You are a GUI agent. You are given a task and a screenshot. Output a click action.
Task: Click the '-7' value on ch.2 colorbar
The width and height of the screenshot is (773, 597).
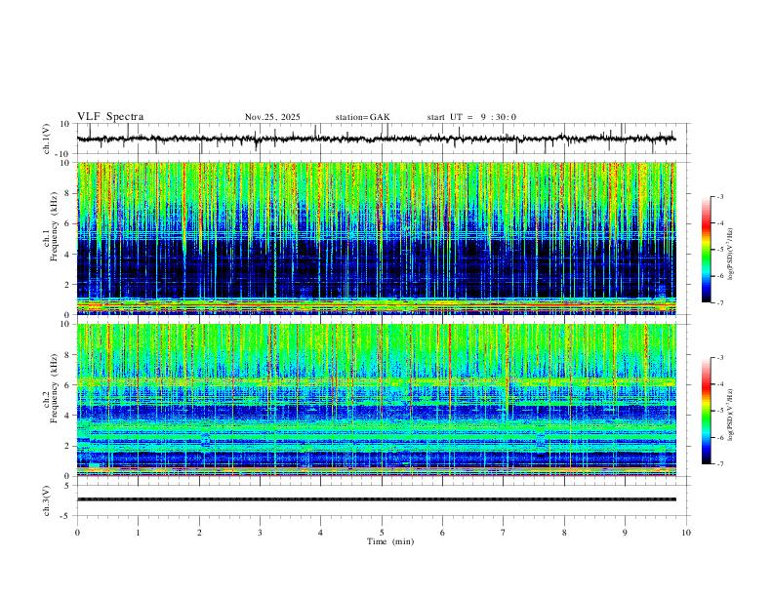[720, 464]
